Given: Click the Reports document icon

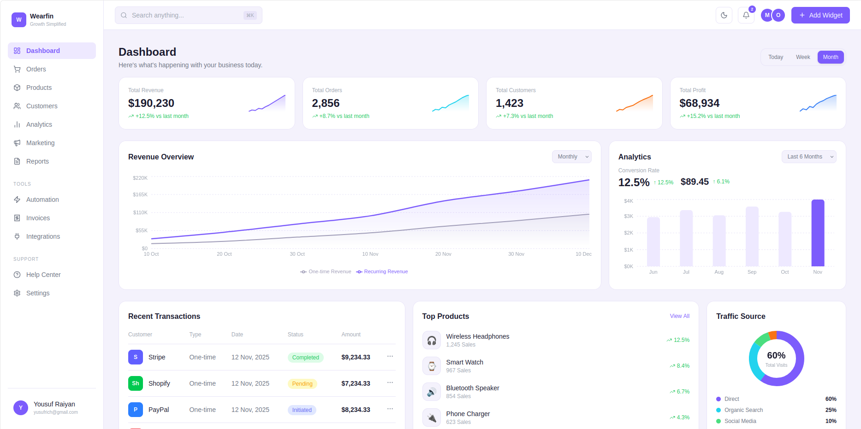Looking at the screenshot, I should coord(17,161).
